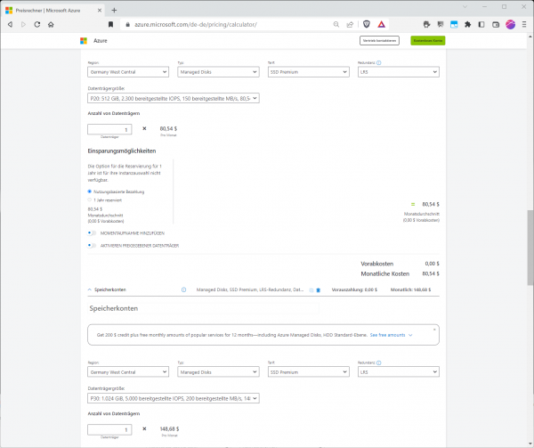Screen dimensions: 534x448
Task: Open the zoom magnifier in address bar
Action: pos(336,25)
